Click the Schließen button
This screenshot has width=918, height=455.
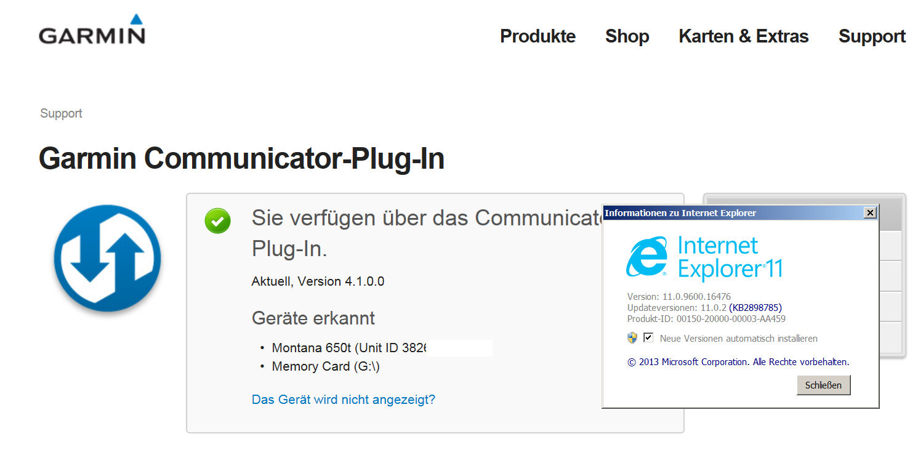tap(823, 385)
